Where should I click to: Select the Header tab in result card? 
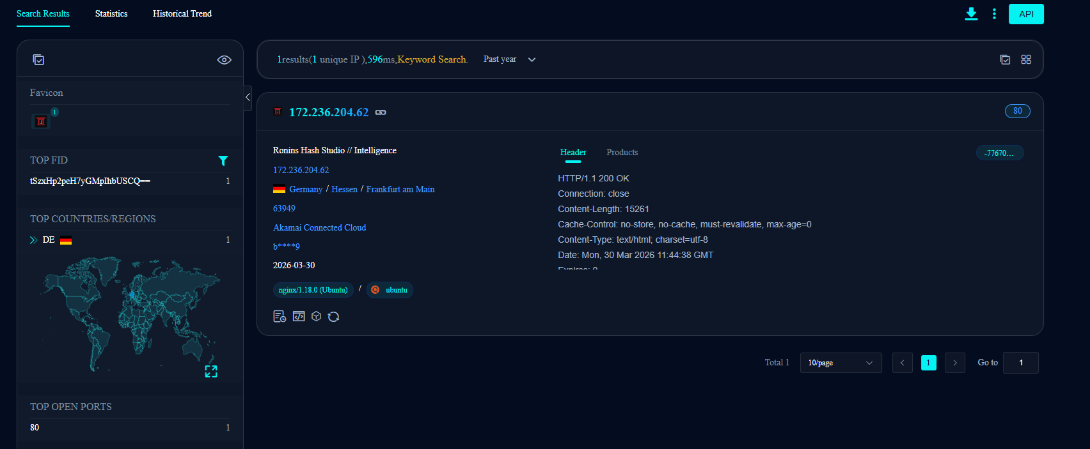click(573, 152)
